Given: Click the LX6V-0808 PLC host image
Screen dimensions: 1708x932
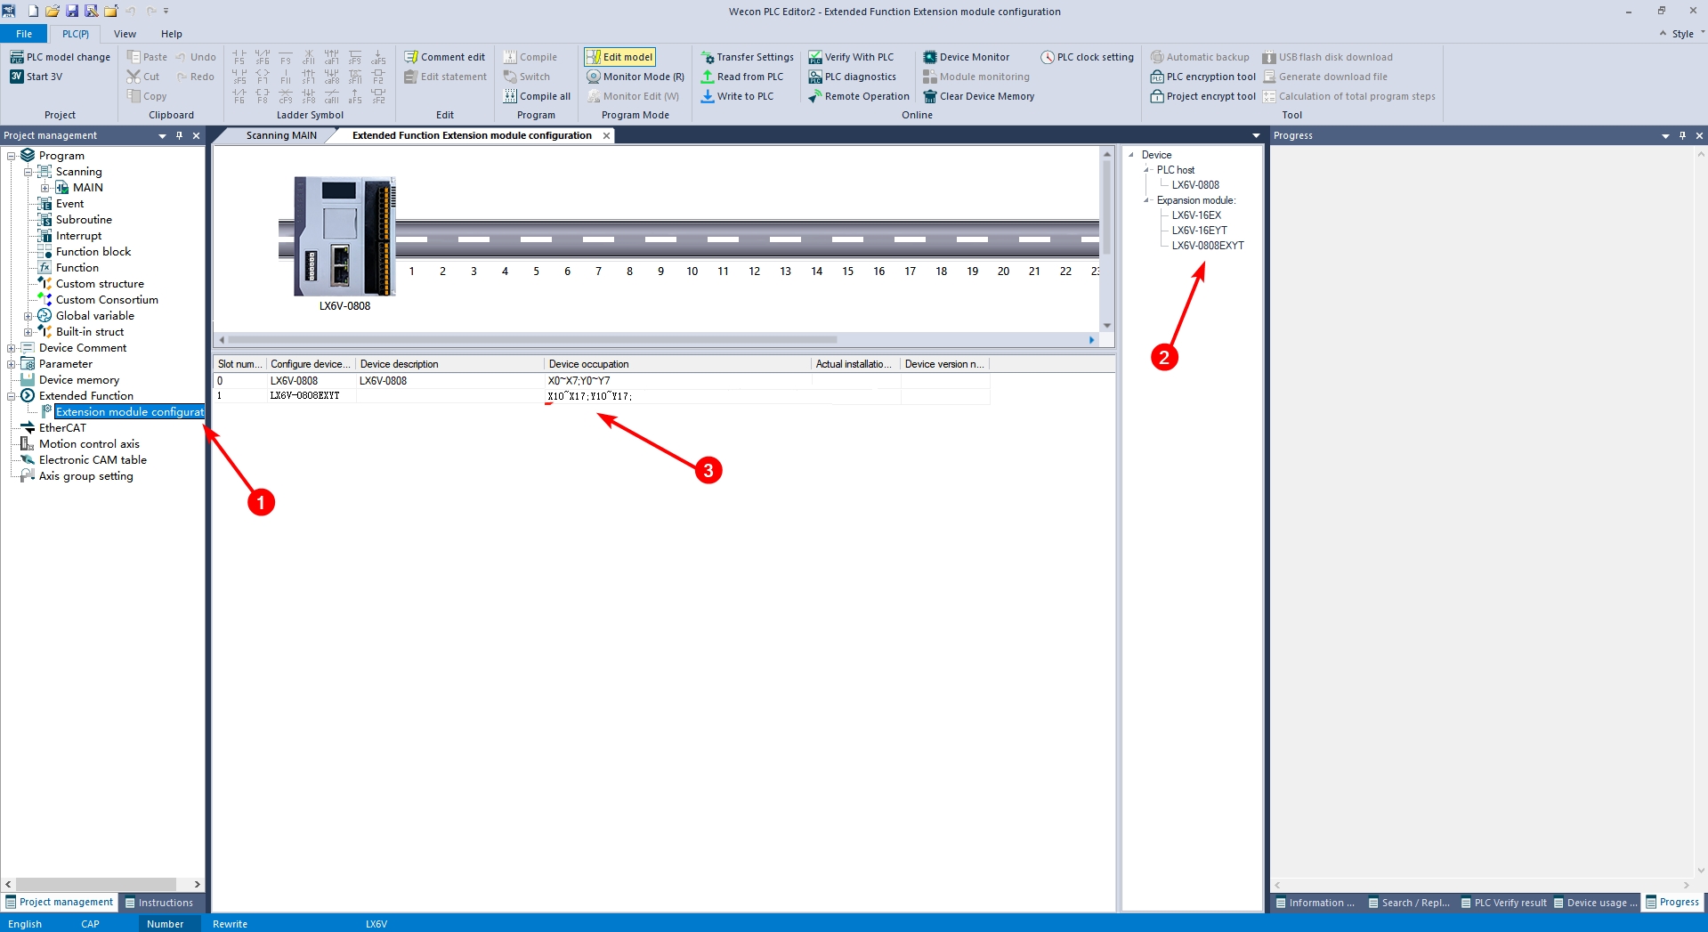Looking at the screenshot, I should coord(344,236).
